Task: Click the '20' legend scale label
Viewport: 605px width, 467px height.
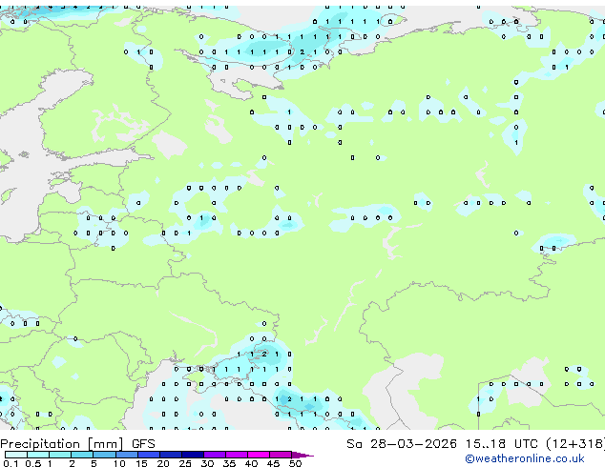Action: coord(163,463)
